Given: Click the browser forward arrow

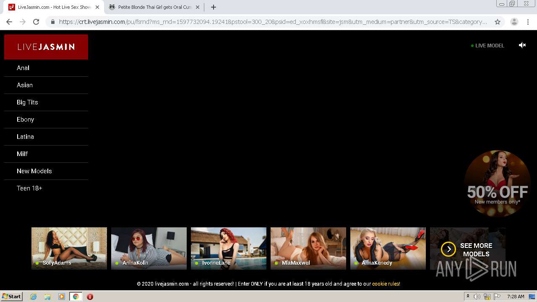Looking at the screenshot, I should pos(23,22).
